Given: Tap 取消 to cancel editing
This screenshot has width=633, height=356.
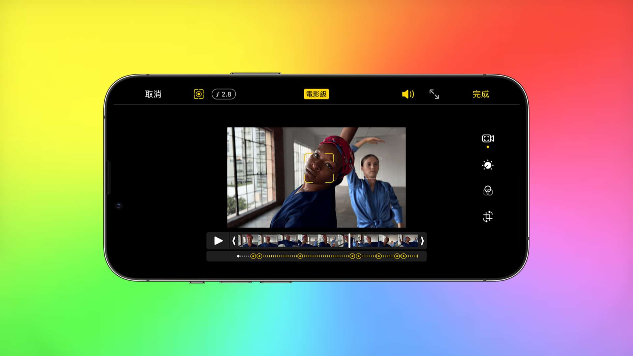Looking at the screenshot, I should point(153,94).
